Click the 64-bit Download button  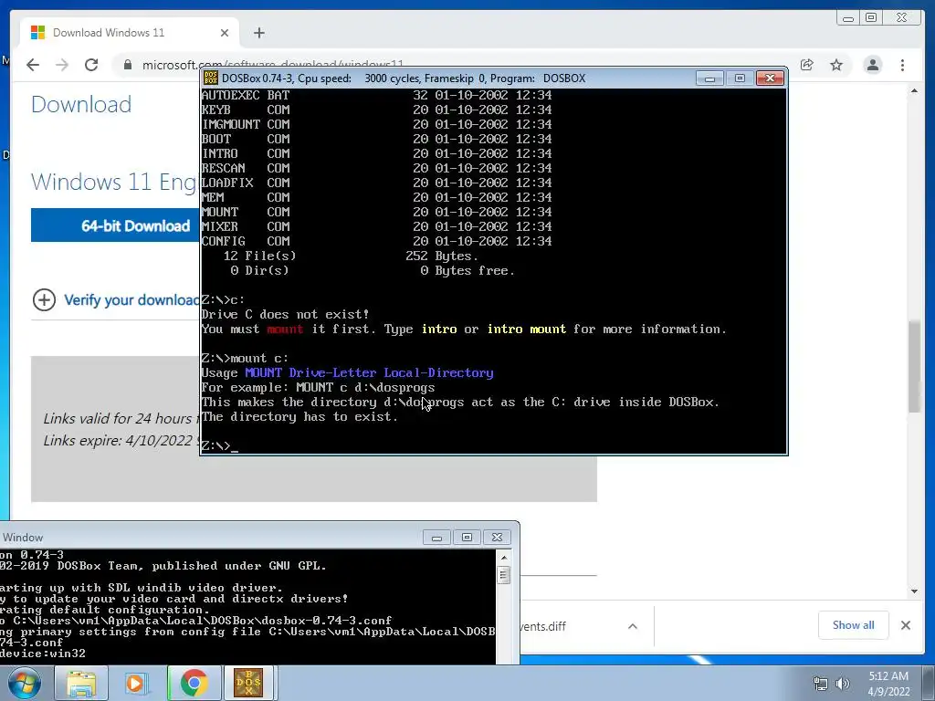click(x=116, y=225)
